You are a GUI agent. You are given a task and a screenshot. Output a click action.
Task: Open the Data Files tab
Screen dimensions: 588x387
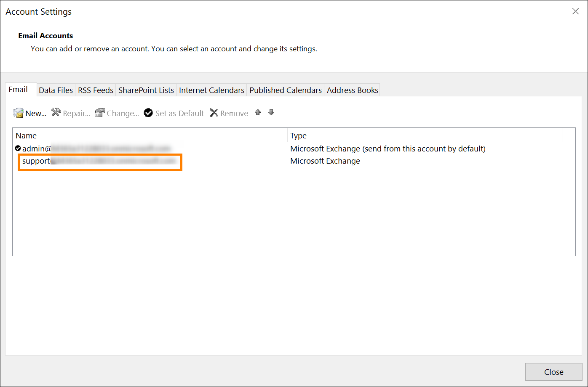(56, 90)
